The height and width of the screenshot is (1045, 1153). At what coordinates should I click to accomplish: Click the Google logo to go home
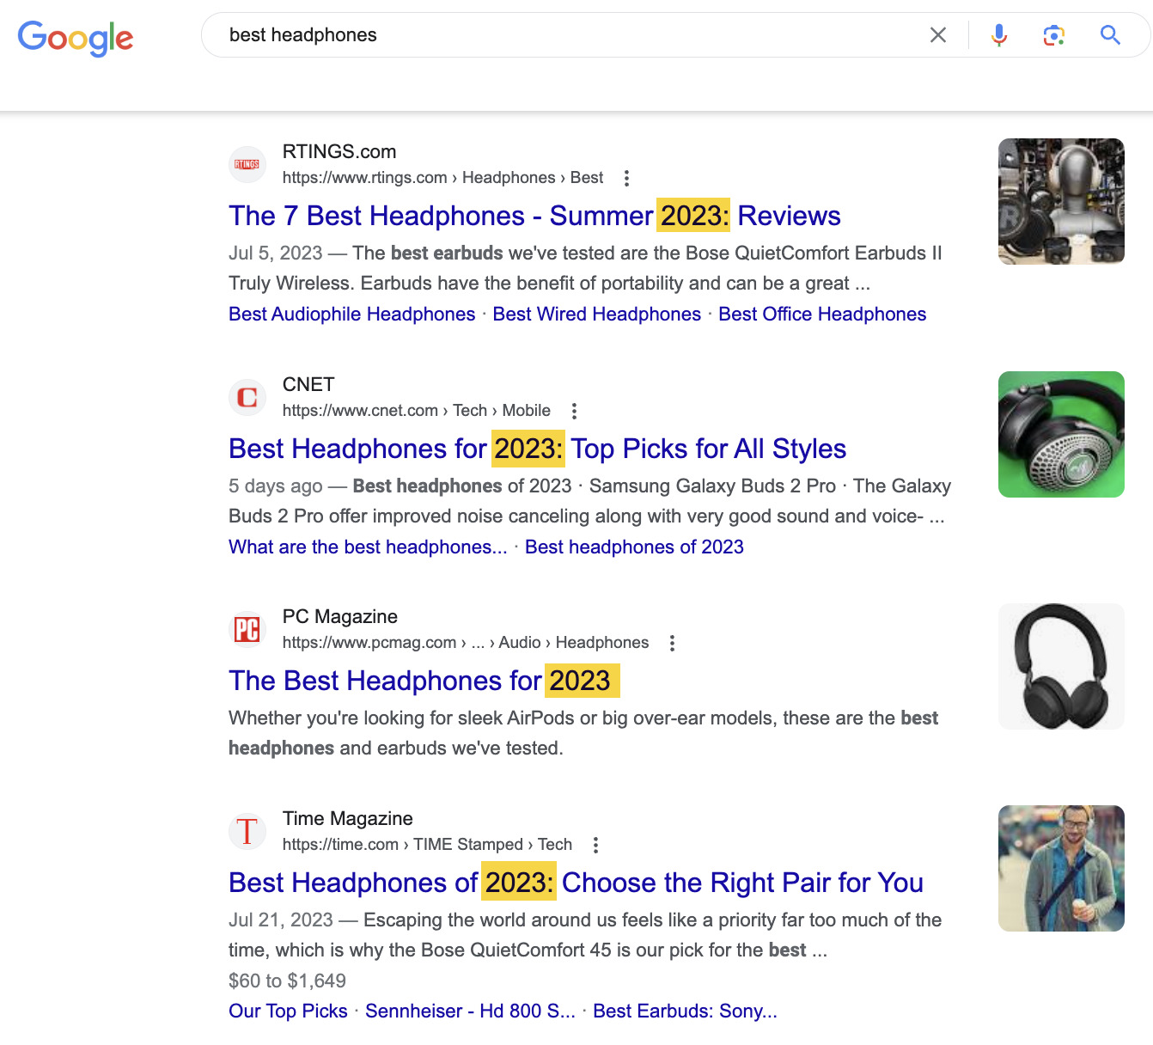[x=76, y=38]
